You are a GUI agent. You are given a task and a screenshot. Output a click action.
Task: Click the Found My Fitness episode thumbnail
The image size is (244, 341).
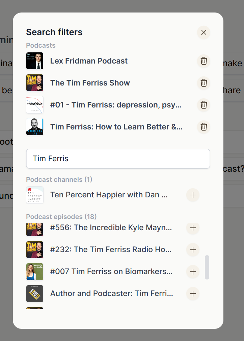coord(35,272)
